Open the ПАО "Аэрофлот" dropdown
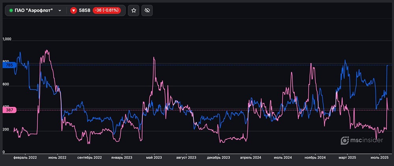This screenshot has height=166, width=394. [34, 11]
